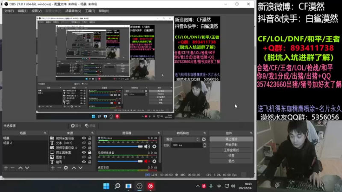Open 设置 settings from controls panel
This screenshot has width=342, height=192.
click(231, 156)
